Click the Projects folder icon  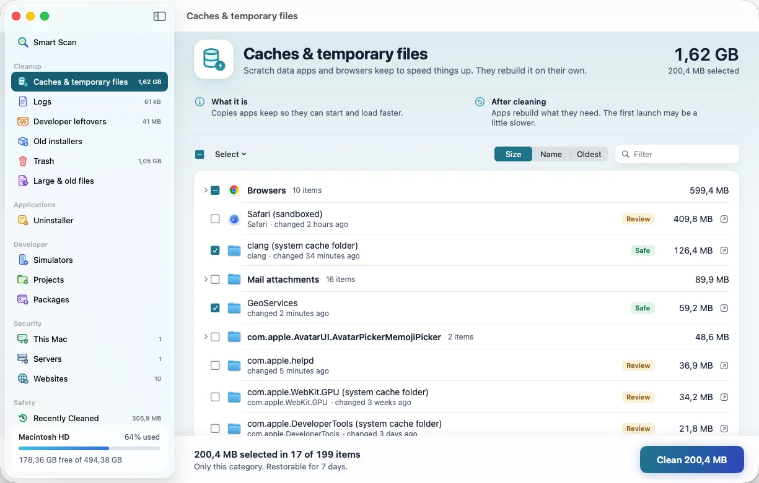point(23,280)
